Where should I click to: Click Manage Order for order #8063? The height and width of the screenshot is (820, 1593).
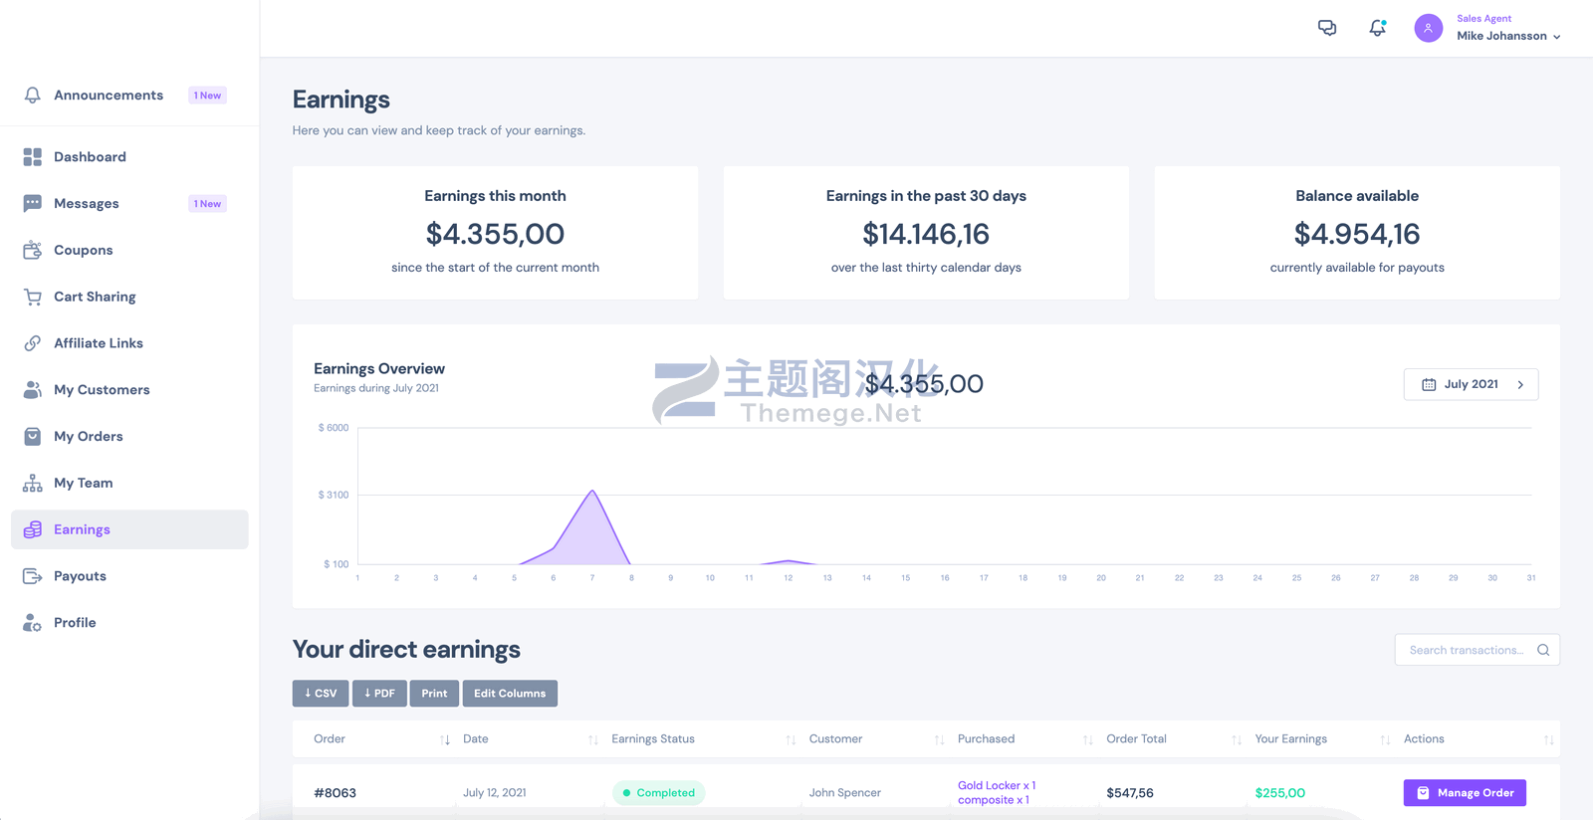pyautogui.click(x=1465, y=793)
